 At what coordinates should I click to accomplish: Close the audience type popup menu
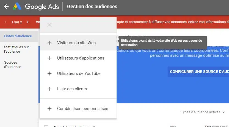(x=49, y=25)
